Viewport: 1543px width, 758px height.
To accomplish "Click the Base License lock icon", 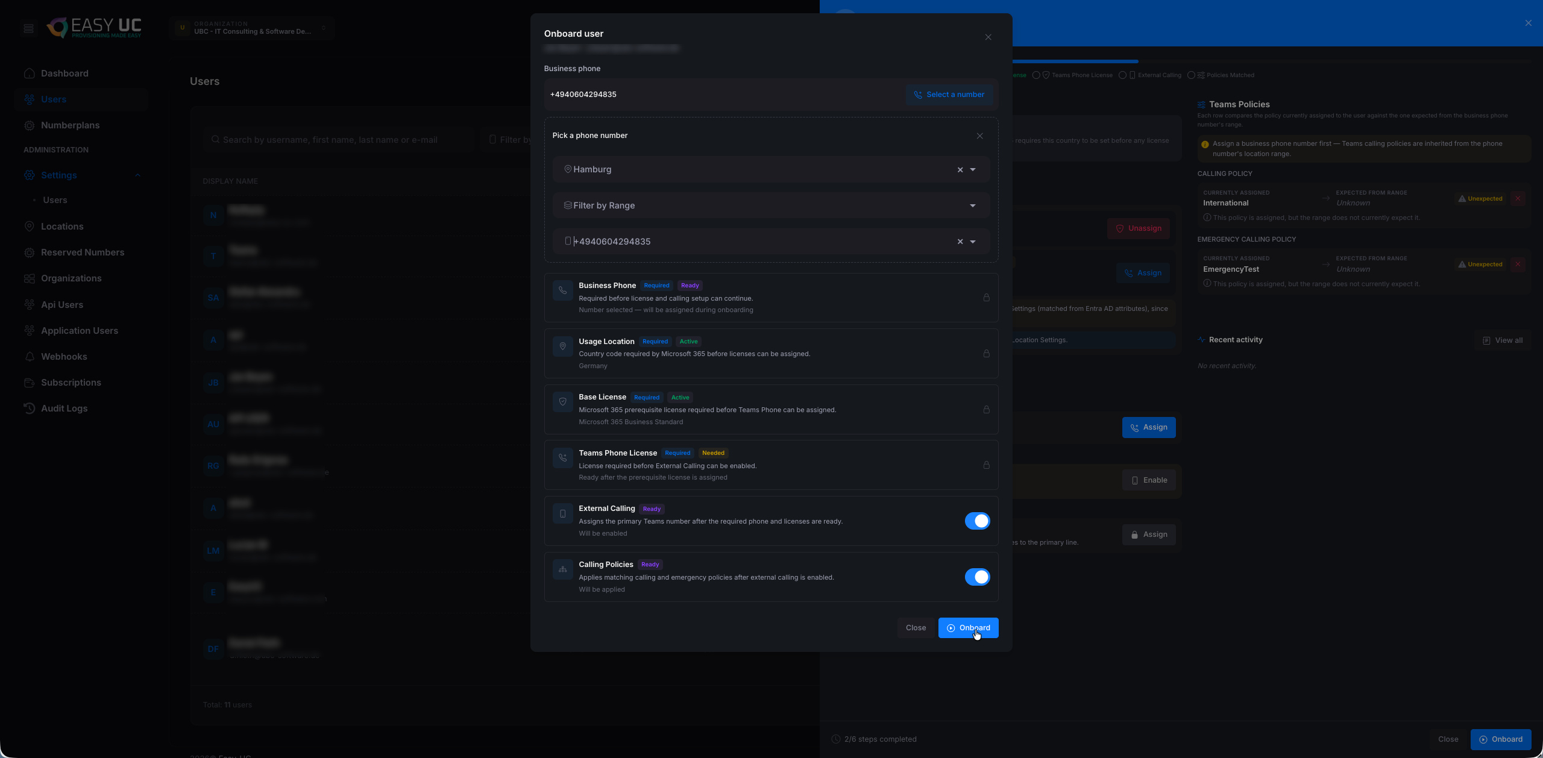I will (986, 410).
